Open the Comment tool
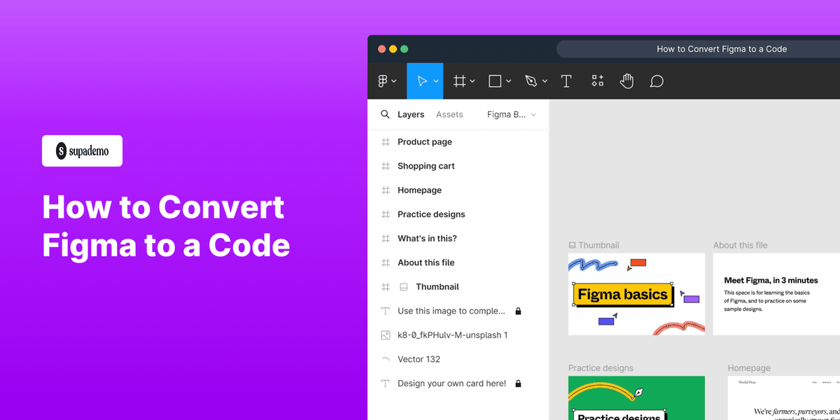840x420 pixels. coord(656,80)
